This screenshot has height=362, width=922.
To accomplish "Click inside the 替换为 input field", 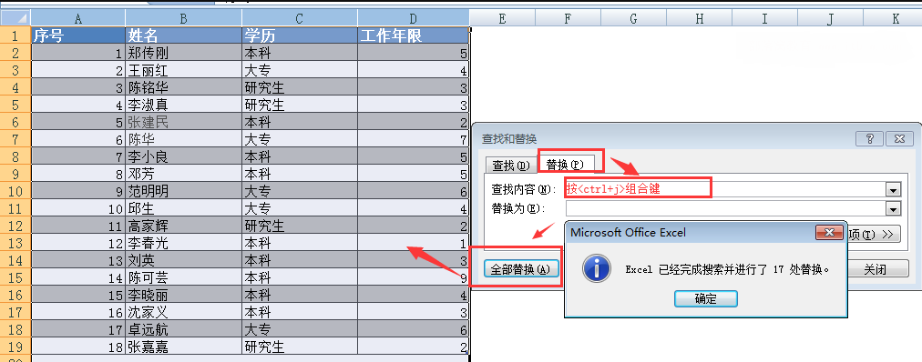I will click(x=725, y=209).
